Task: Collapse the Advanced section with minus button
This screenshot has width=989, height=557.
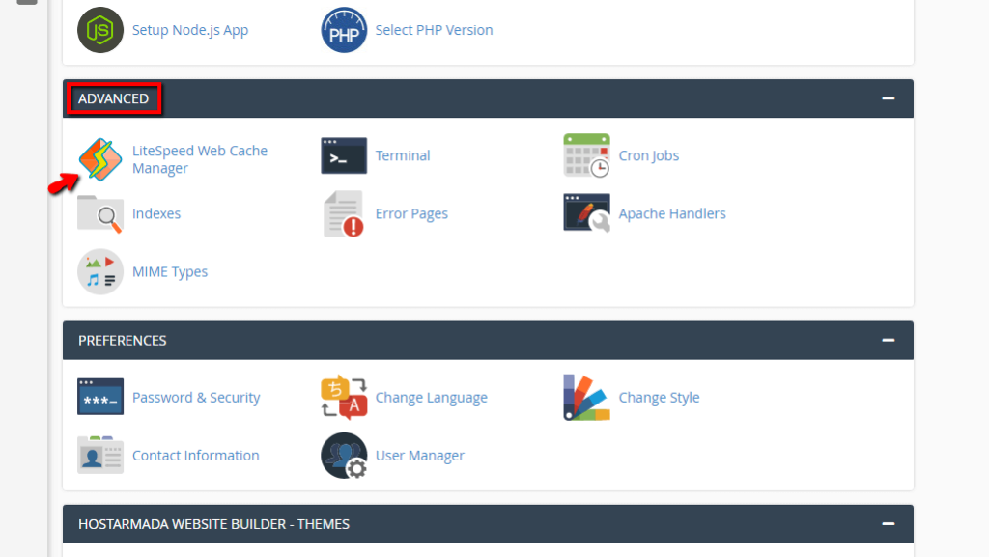Action: point(889,98)
